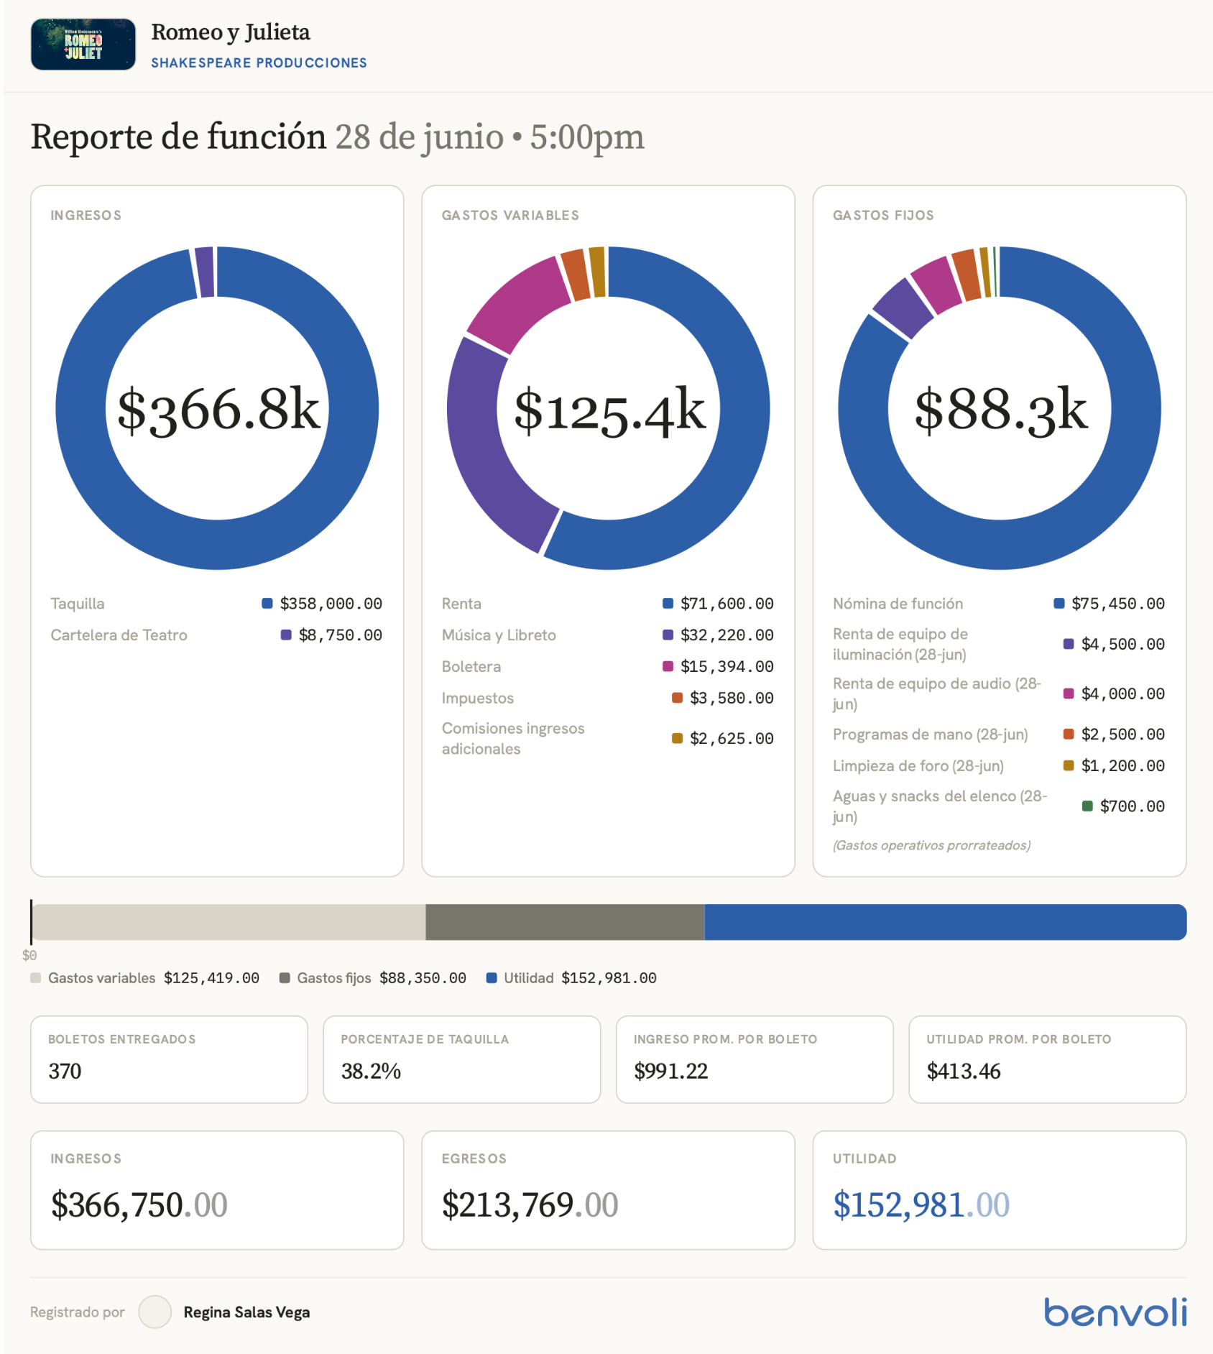
Task: Click the Cartelera de Teatro label
Action: (119, 635)
